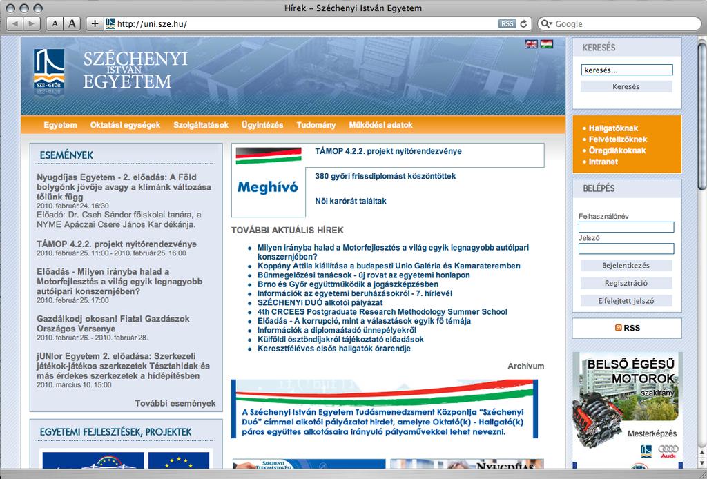
Task: Add bookmark using the plus button
Action: tap(94, 23)
